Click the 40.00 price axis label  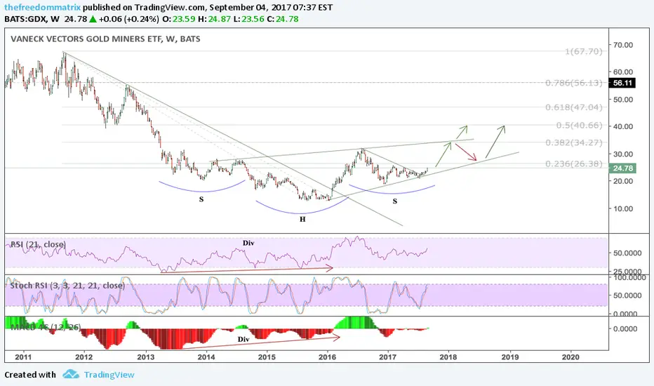pos(622,126)
